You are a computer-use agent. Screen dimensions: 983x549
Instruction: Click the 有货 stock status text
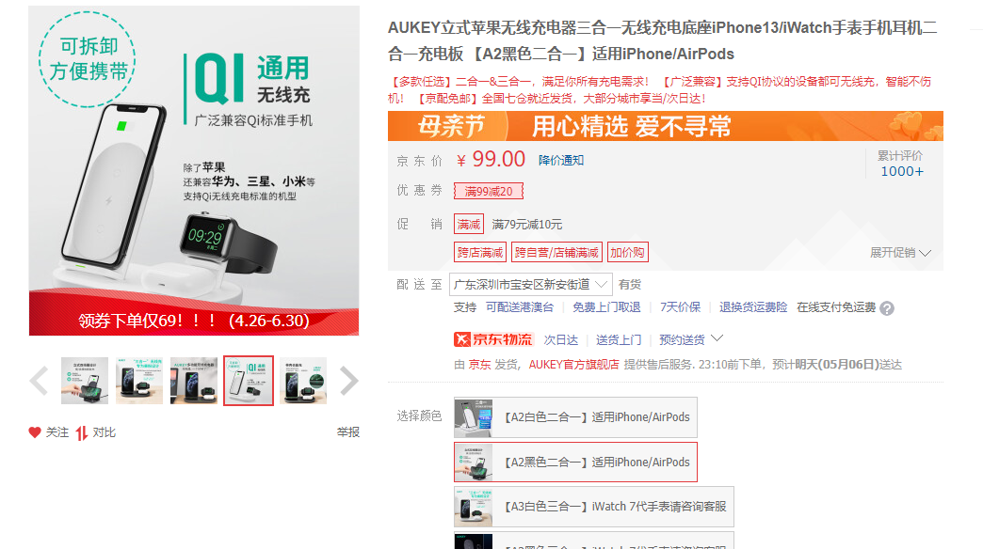(x=629, y=285)
